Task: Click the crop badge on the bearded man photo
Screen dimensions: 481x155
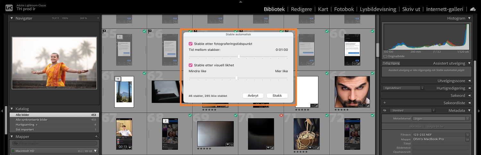Action: [364, 105]
